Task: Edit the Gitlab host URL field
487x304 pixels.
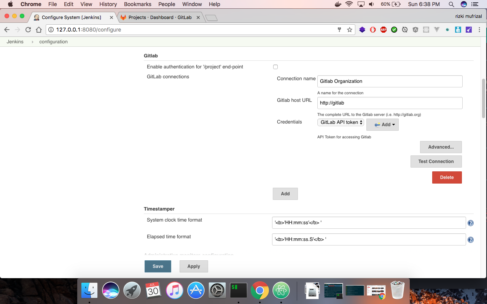Action: (390, 103)
